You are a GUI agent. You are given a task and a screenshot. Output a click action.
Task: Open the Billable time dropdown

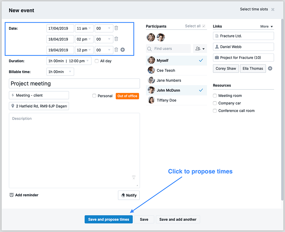click(60, 72)
